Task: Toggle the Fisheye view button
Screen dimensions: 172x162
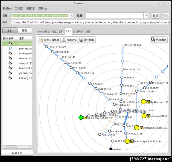Action: pyautogui.click(x=69, y=40)
